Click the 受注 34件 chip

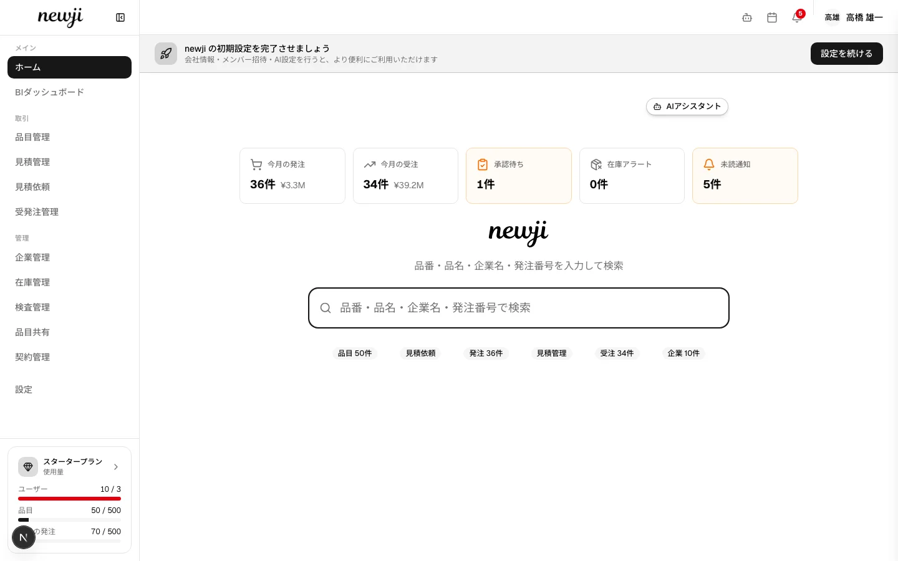tap(617, 353)
